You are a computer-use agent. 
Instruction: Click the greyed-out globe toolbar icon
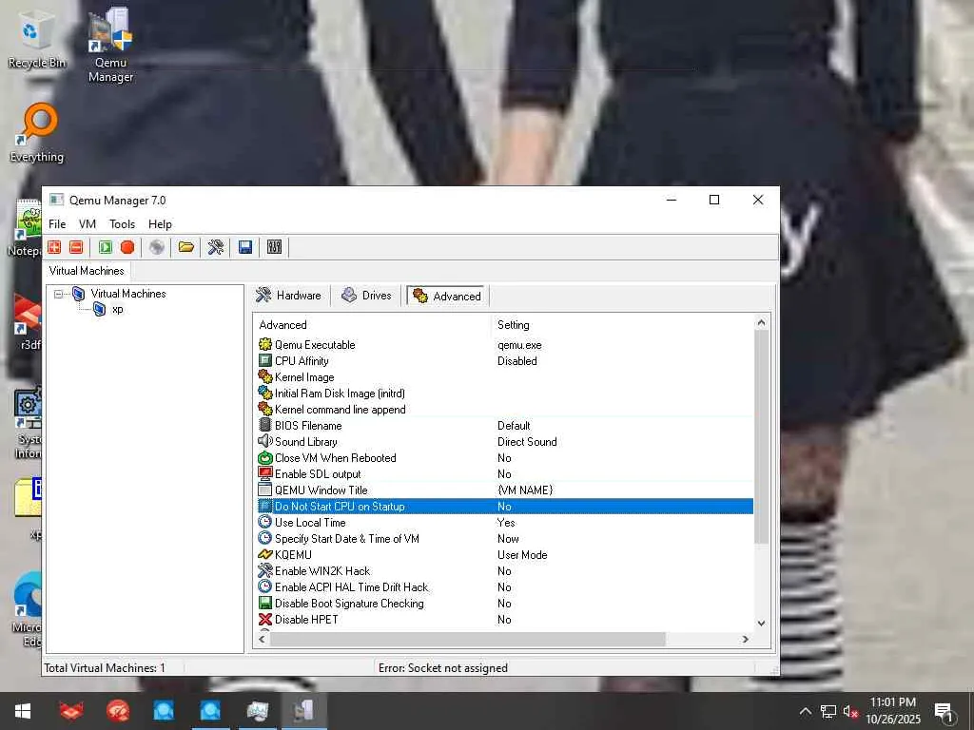click(x=157, y=247)
